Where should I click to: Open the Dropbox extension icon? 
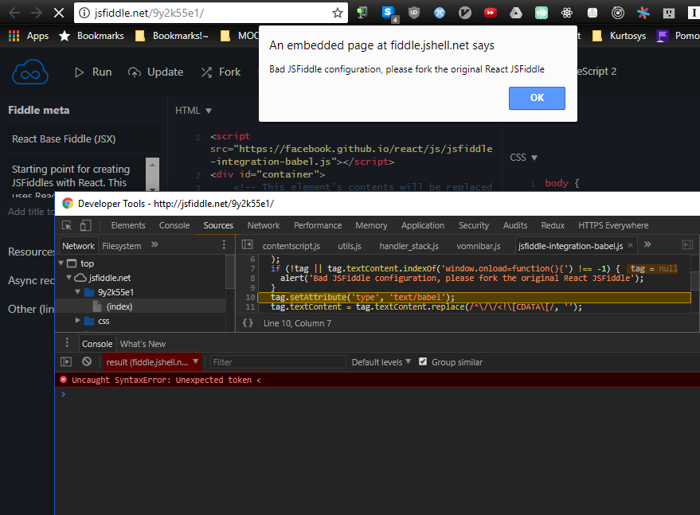pos(516,13)
